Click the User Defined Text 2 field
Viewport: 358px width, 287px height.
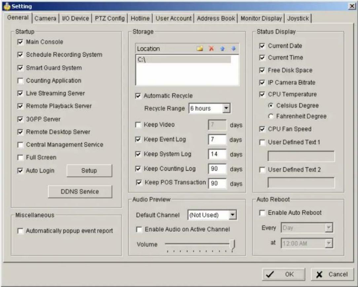click(x=301, y=183)
